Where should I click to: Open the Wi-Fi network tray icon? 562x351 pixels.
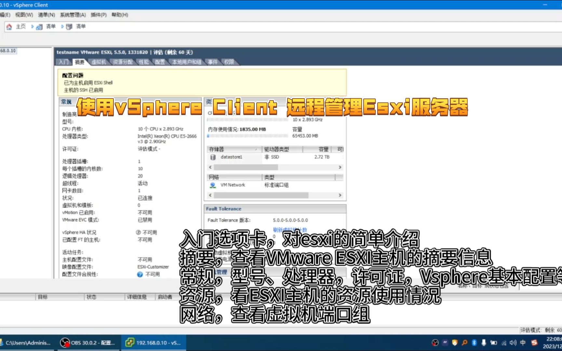pos(504,343)
